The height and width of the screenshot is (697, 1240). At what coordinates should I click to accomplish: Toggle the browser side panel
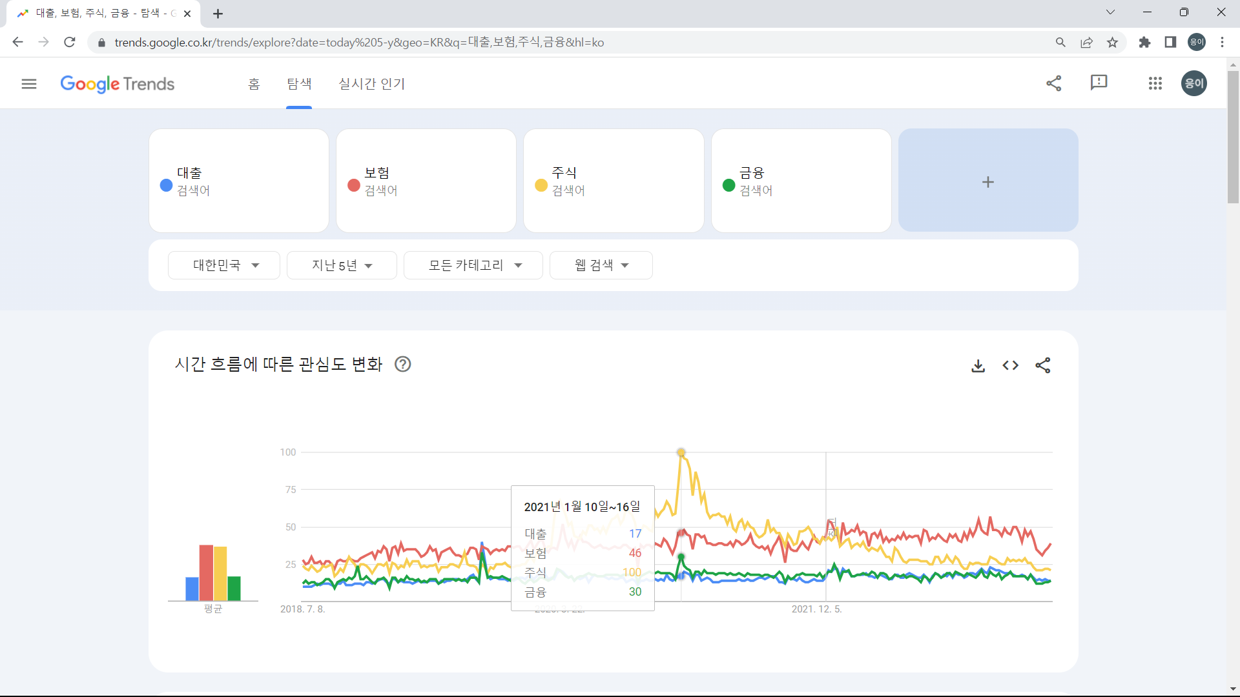click(1170, 42)
